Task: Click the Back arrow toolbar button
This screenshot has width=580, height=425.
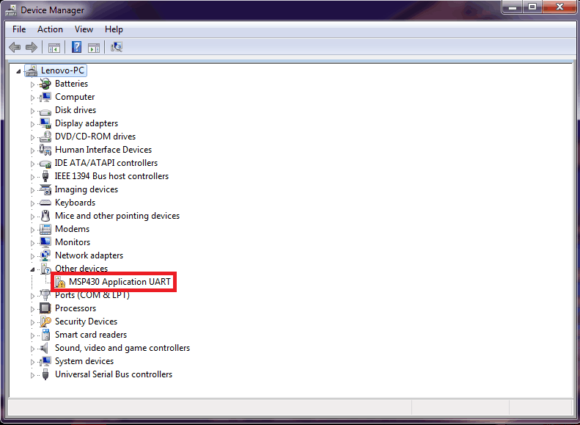Action: coord(14,48)
